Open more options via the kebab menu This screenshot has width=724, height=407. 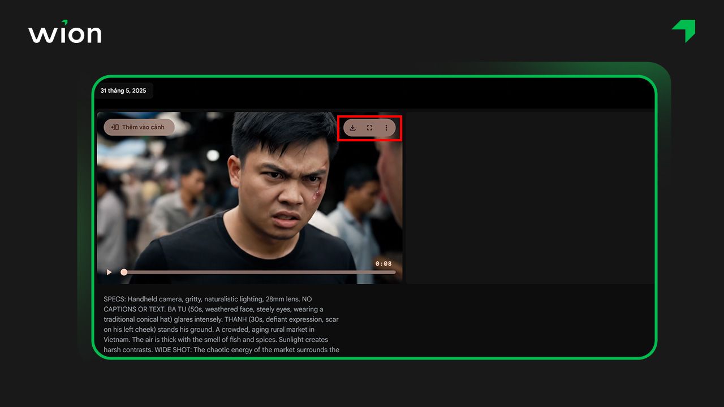(386, 128)
